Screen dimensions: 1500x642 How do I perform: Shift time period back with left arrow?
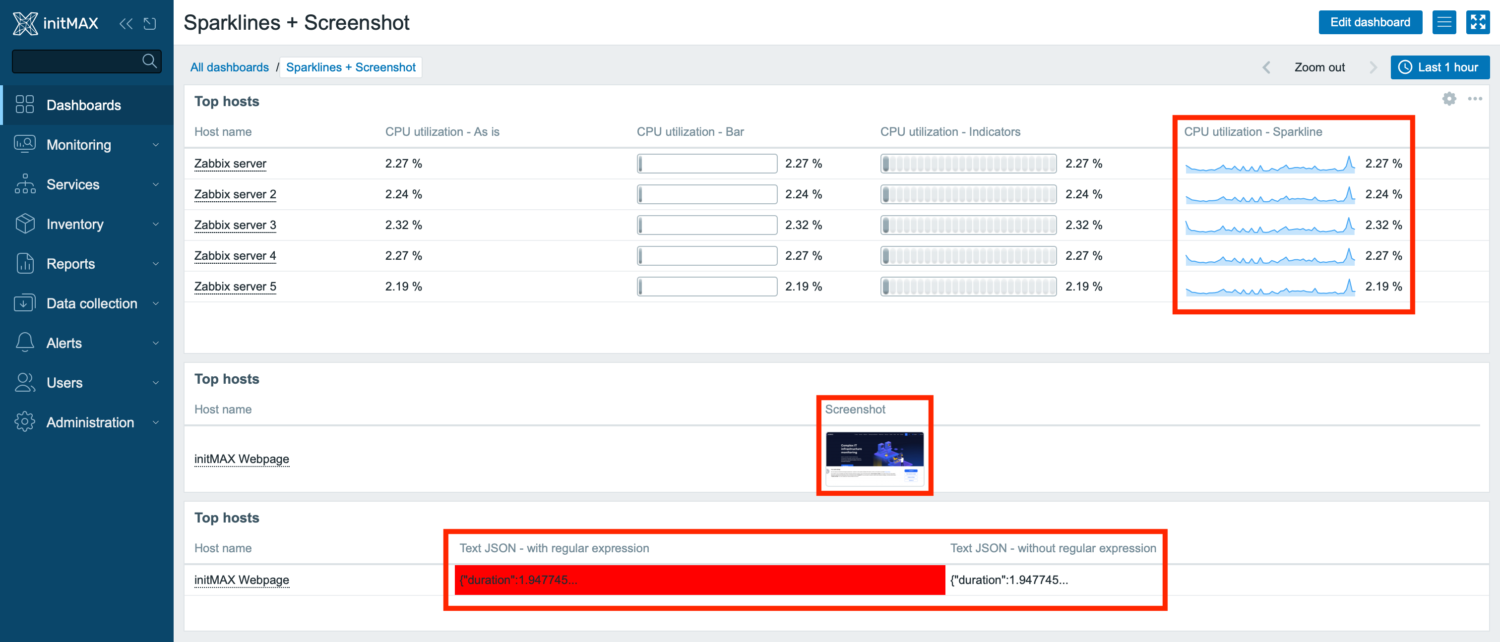pyautogui.click(x=1266, y=67)
